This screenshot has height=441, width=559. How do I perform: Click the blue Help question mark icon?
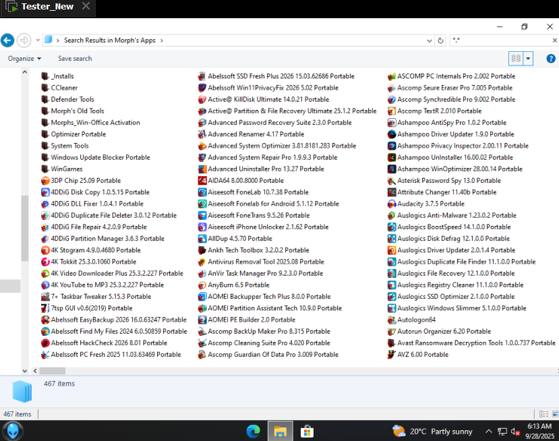point(550,59)
